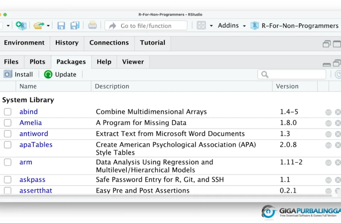The image size is (341, 223).
Task: Remove the askpass package icon
Action: point(338,180)
